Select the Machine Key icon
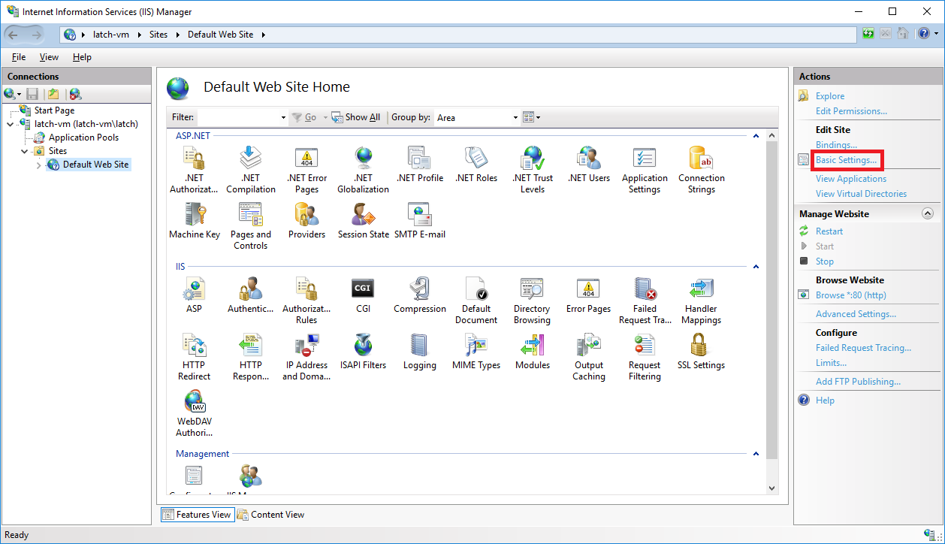945x544 pixels. pyautogui.click(x=194, y=221)
